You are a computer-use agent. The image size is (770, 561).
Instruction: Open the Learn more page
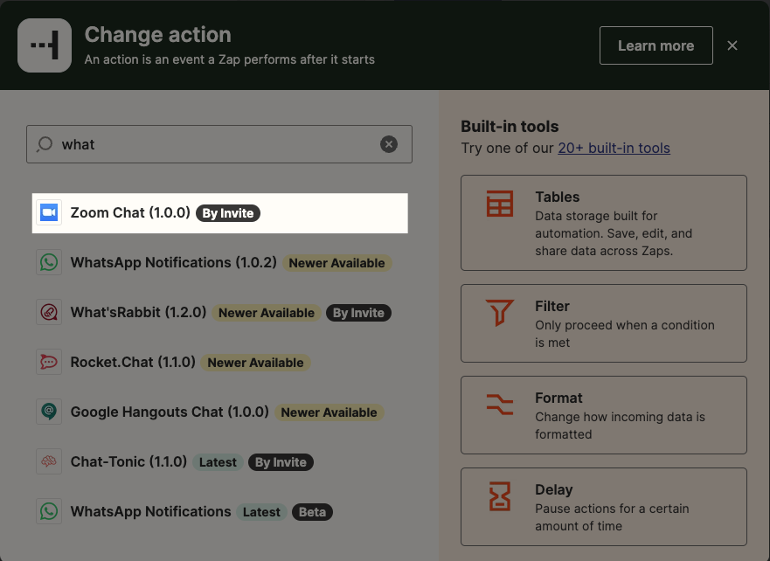coord(656,45)
